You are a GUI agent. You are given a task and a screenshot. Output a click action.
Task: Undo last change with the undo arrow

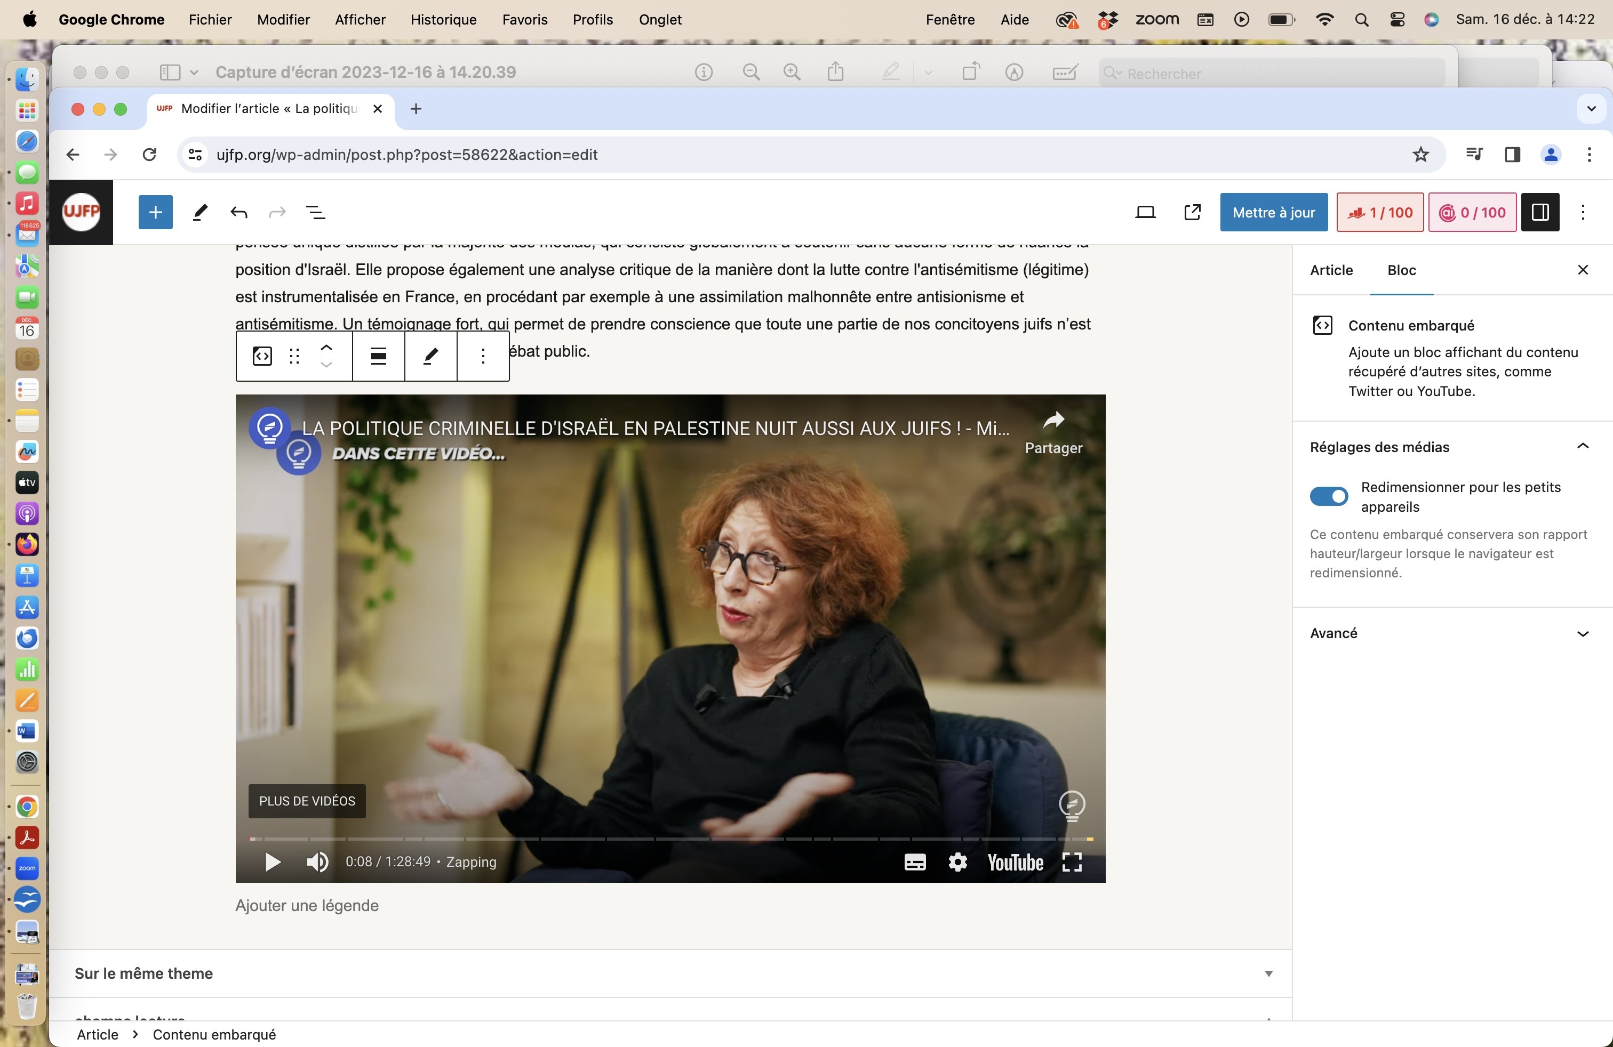[238, 213]
